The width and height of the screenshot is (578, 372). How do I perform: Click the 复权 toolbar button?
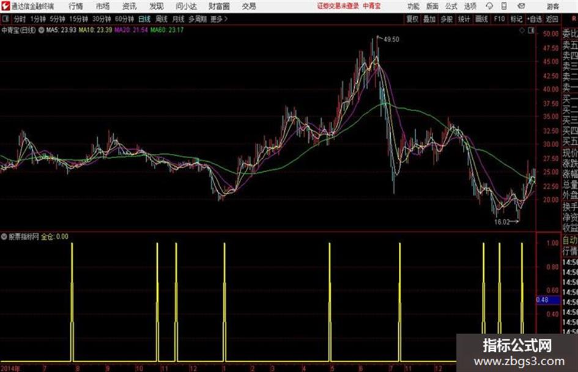412,19
